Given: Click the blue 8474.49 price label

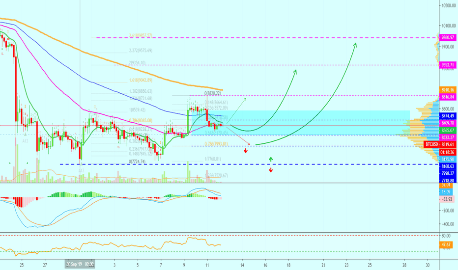Looking at the screenshot, I should point(448,116).
